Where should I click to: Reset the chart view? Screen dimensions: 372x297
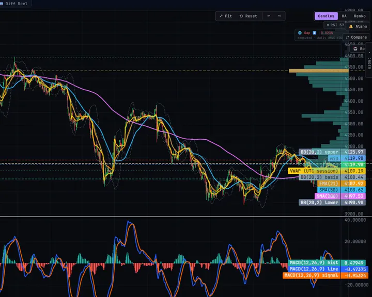click(248, 16)
